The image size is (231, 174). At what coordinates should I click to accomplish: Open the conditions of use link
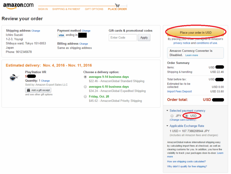207,43
